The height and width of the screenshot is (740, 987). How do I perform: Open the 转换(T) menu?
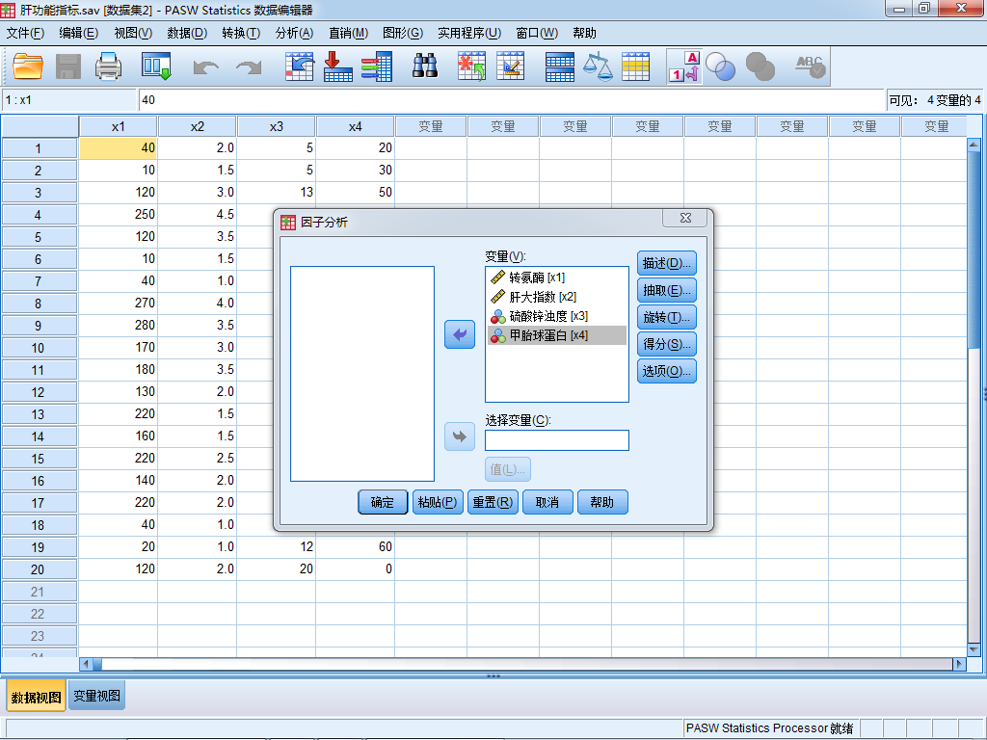click(241, 33)
